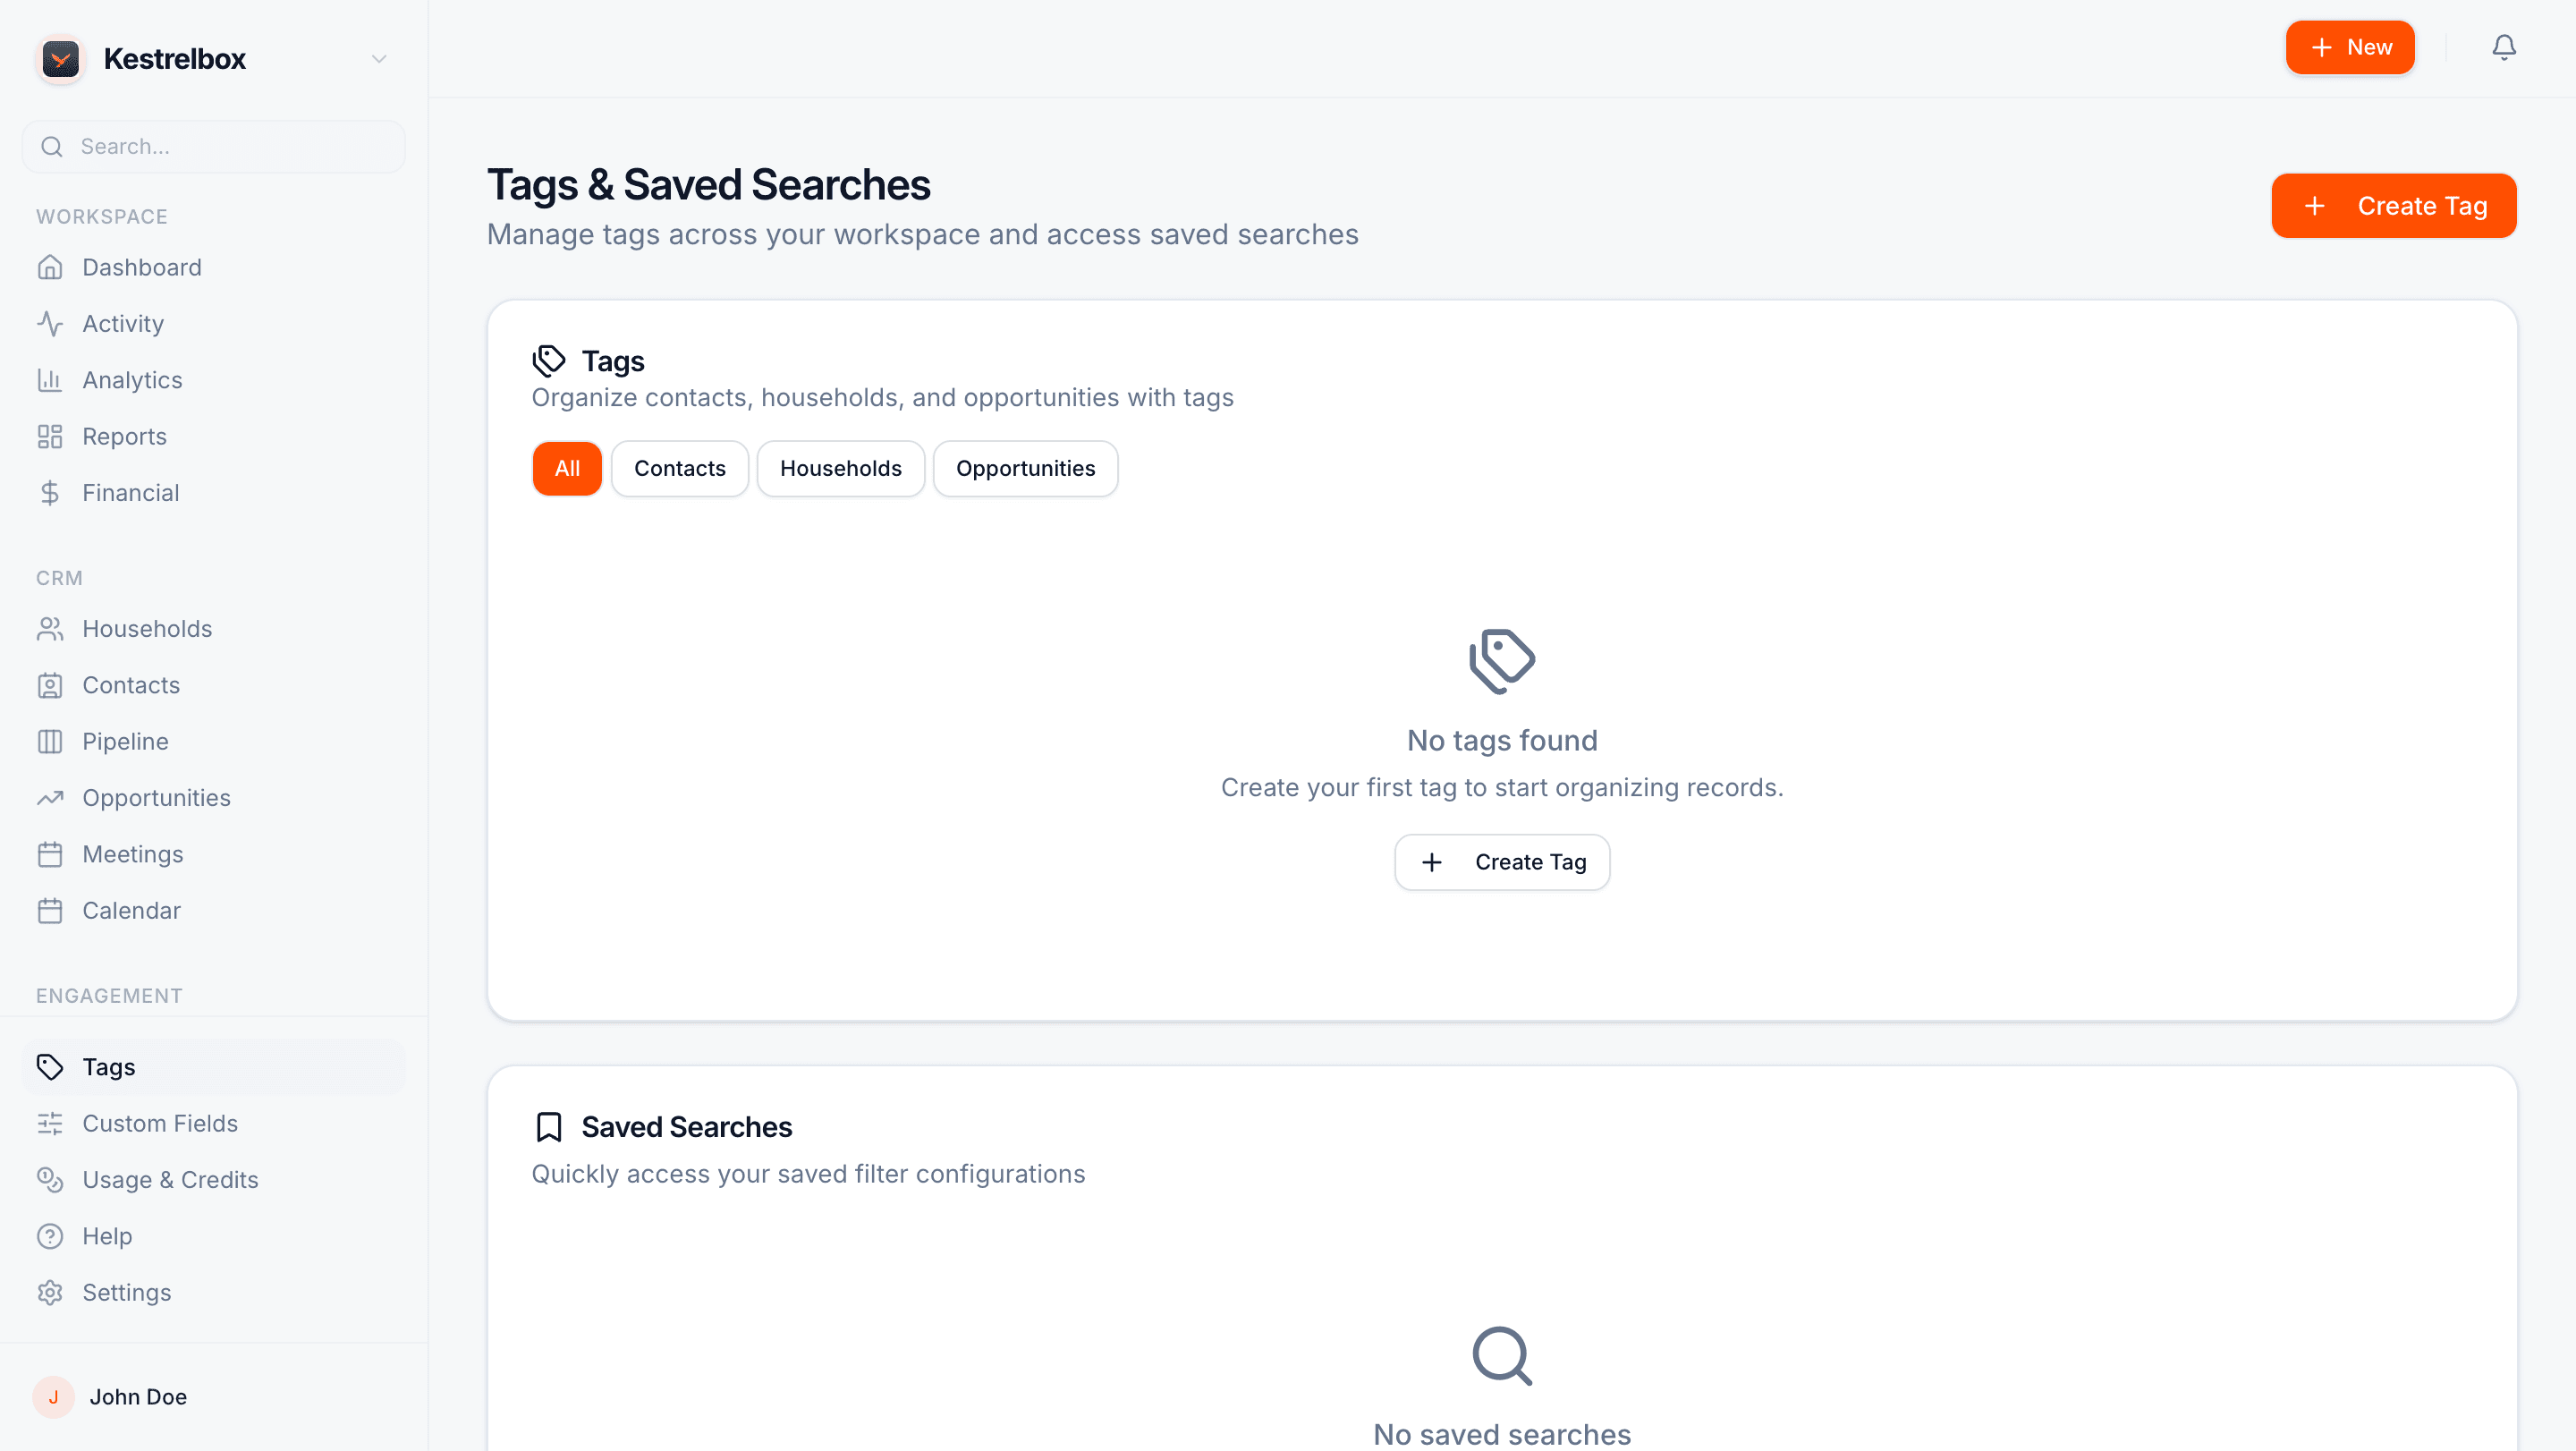Click the orange Create Tag button
2576x1451 pixels.
tap(2393, 206)
